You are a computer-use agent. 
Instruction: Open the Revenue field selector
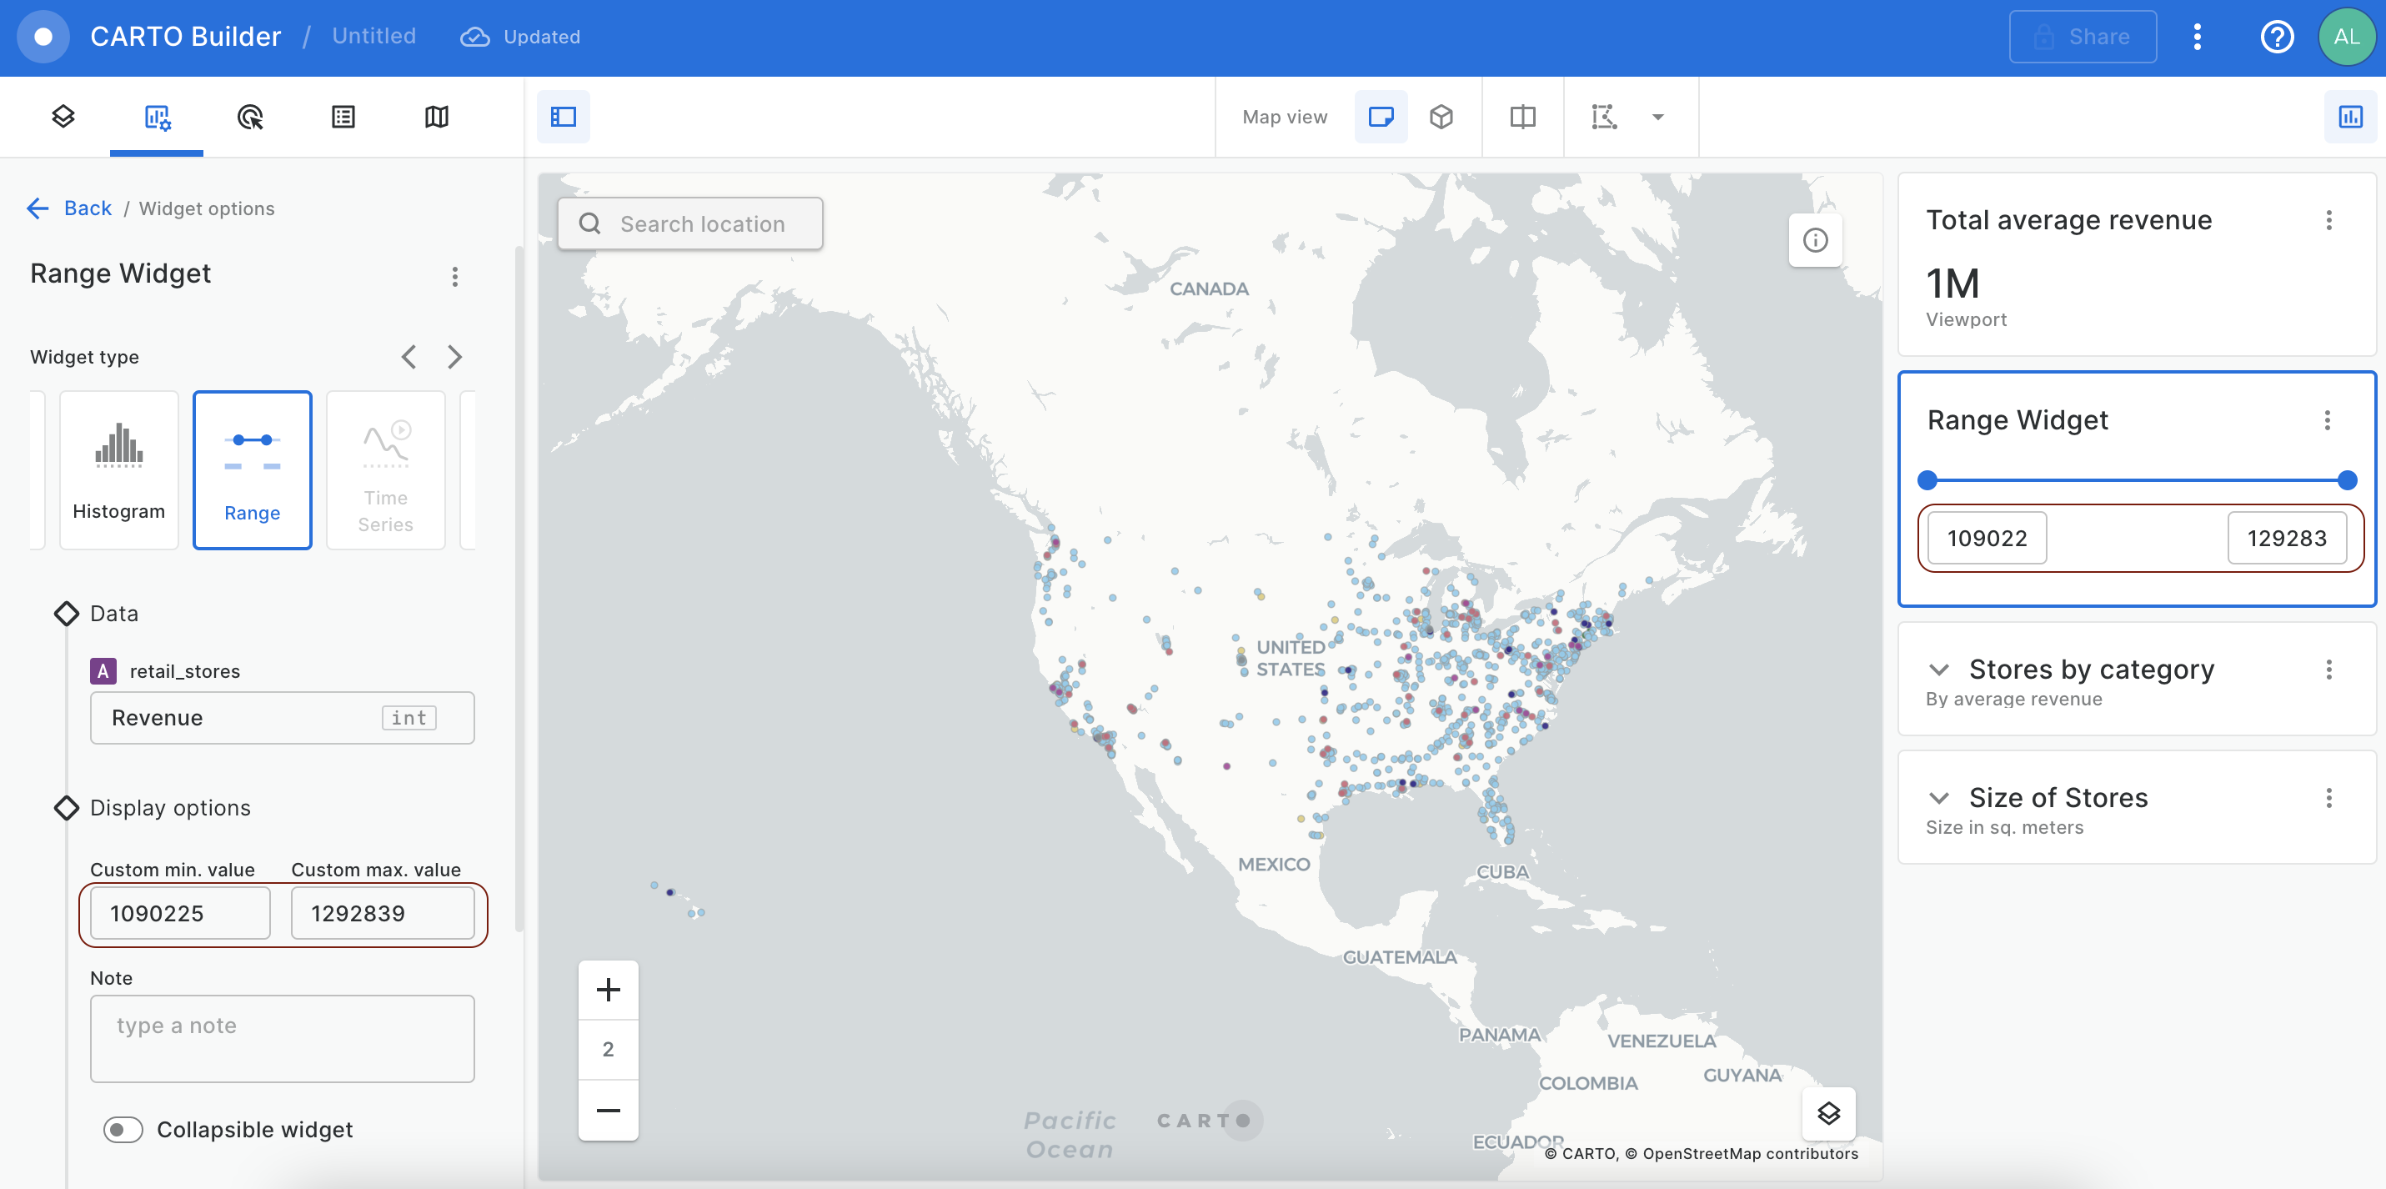(x=283, y=718)
